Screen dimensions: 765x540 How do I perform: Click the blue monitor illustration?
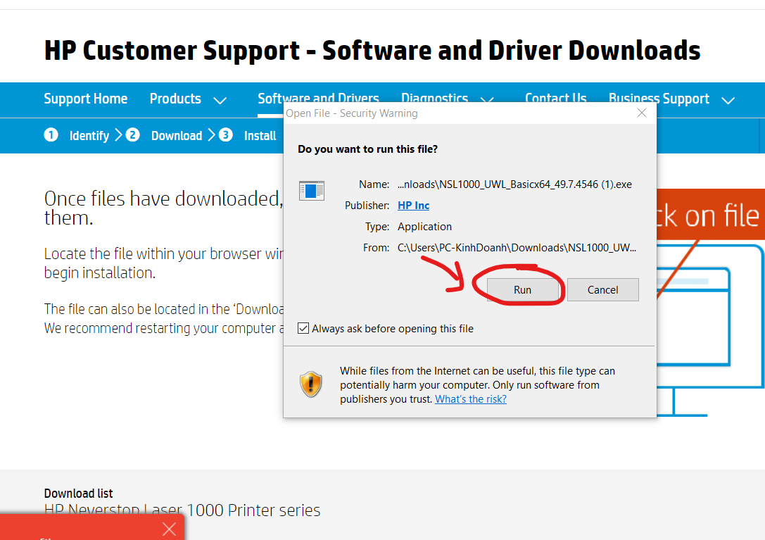pyautogui.click(x=711, y=331)
